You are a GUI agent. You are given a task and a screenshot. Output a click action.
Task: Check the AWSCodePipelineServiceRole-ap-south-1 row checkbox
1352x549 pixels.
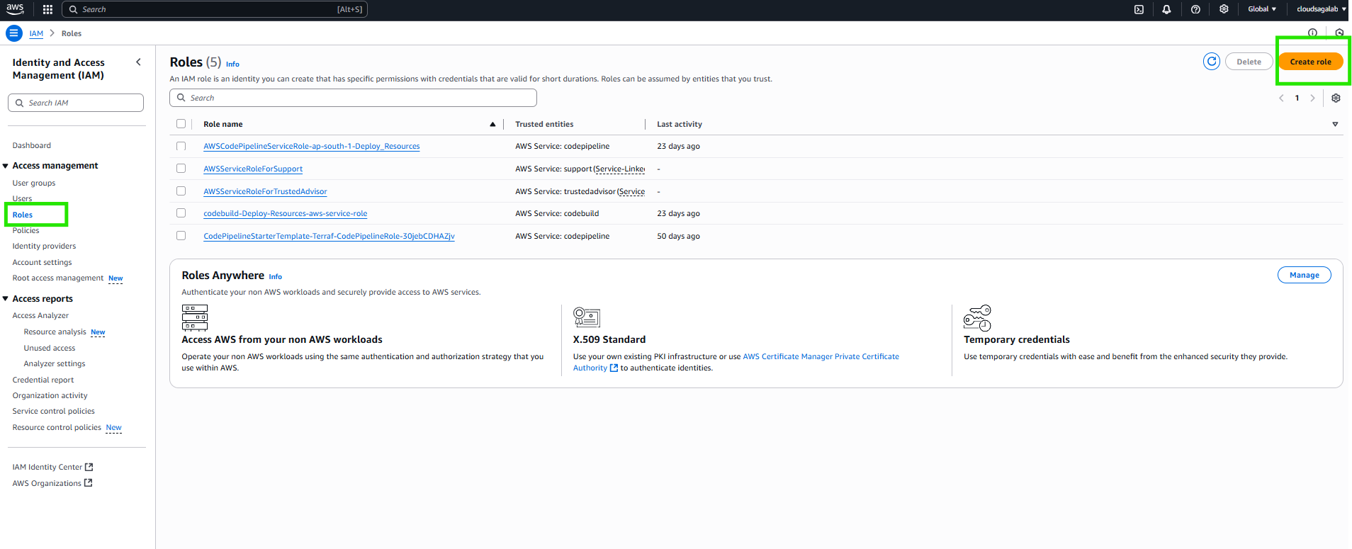click(x=181, y=146)
